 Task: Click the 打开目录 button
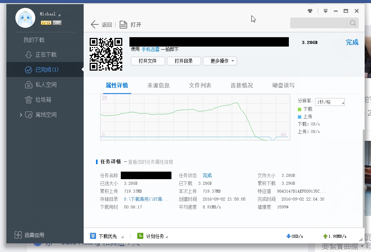[184, 61]
